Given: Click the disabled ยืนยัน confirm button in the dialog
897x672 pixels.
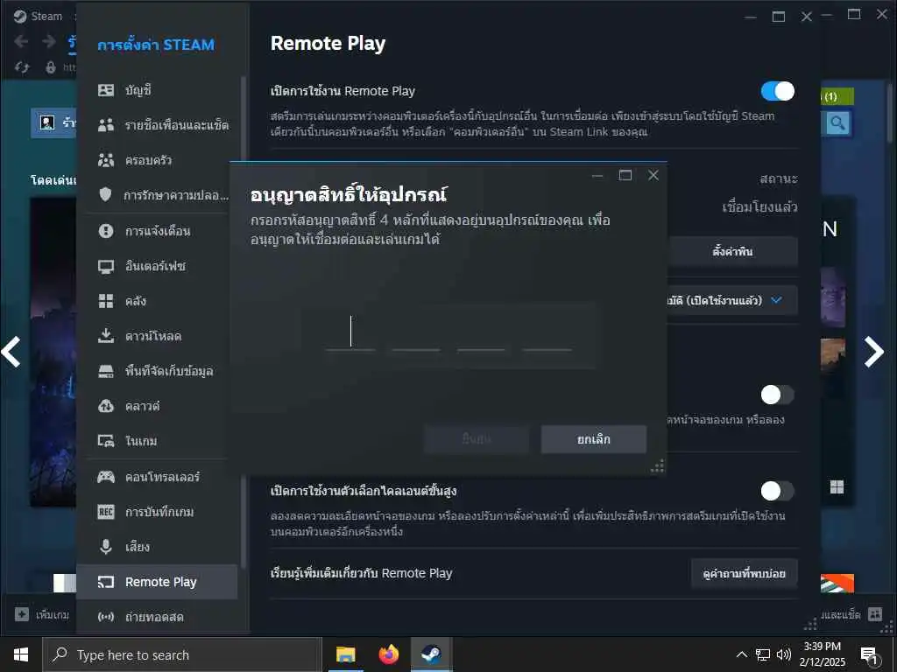Looking at the screenshot, I should (477, 439).
